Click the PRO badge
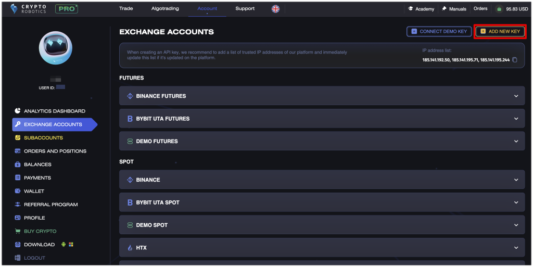This screenshot has width=533, height=267. tap(67, 9)
